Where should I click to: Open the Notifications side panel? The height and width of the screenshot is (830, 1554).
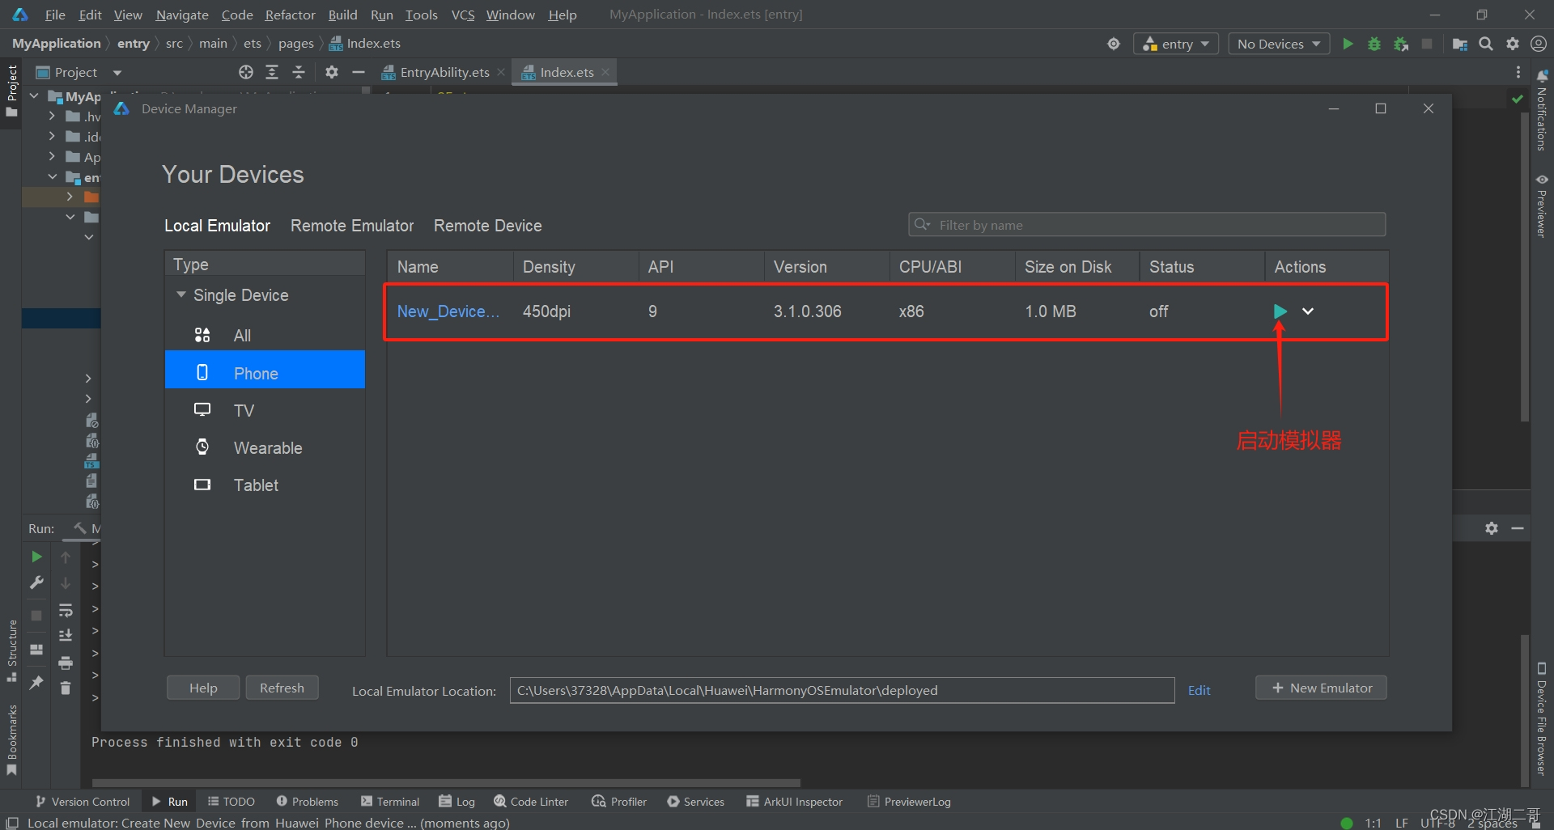tap(1541, 111)
